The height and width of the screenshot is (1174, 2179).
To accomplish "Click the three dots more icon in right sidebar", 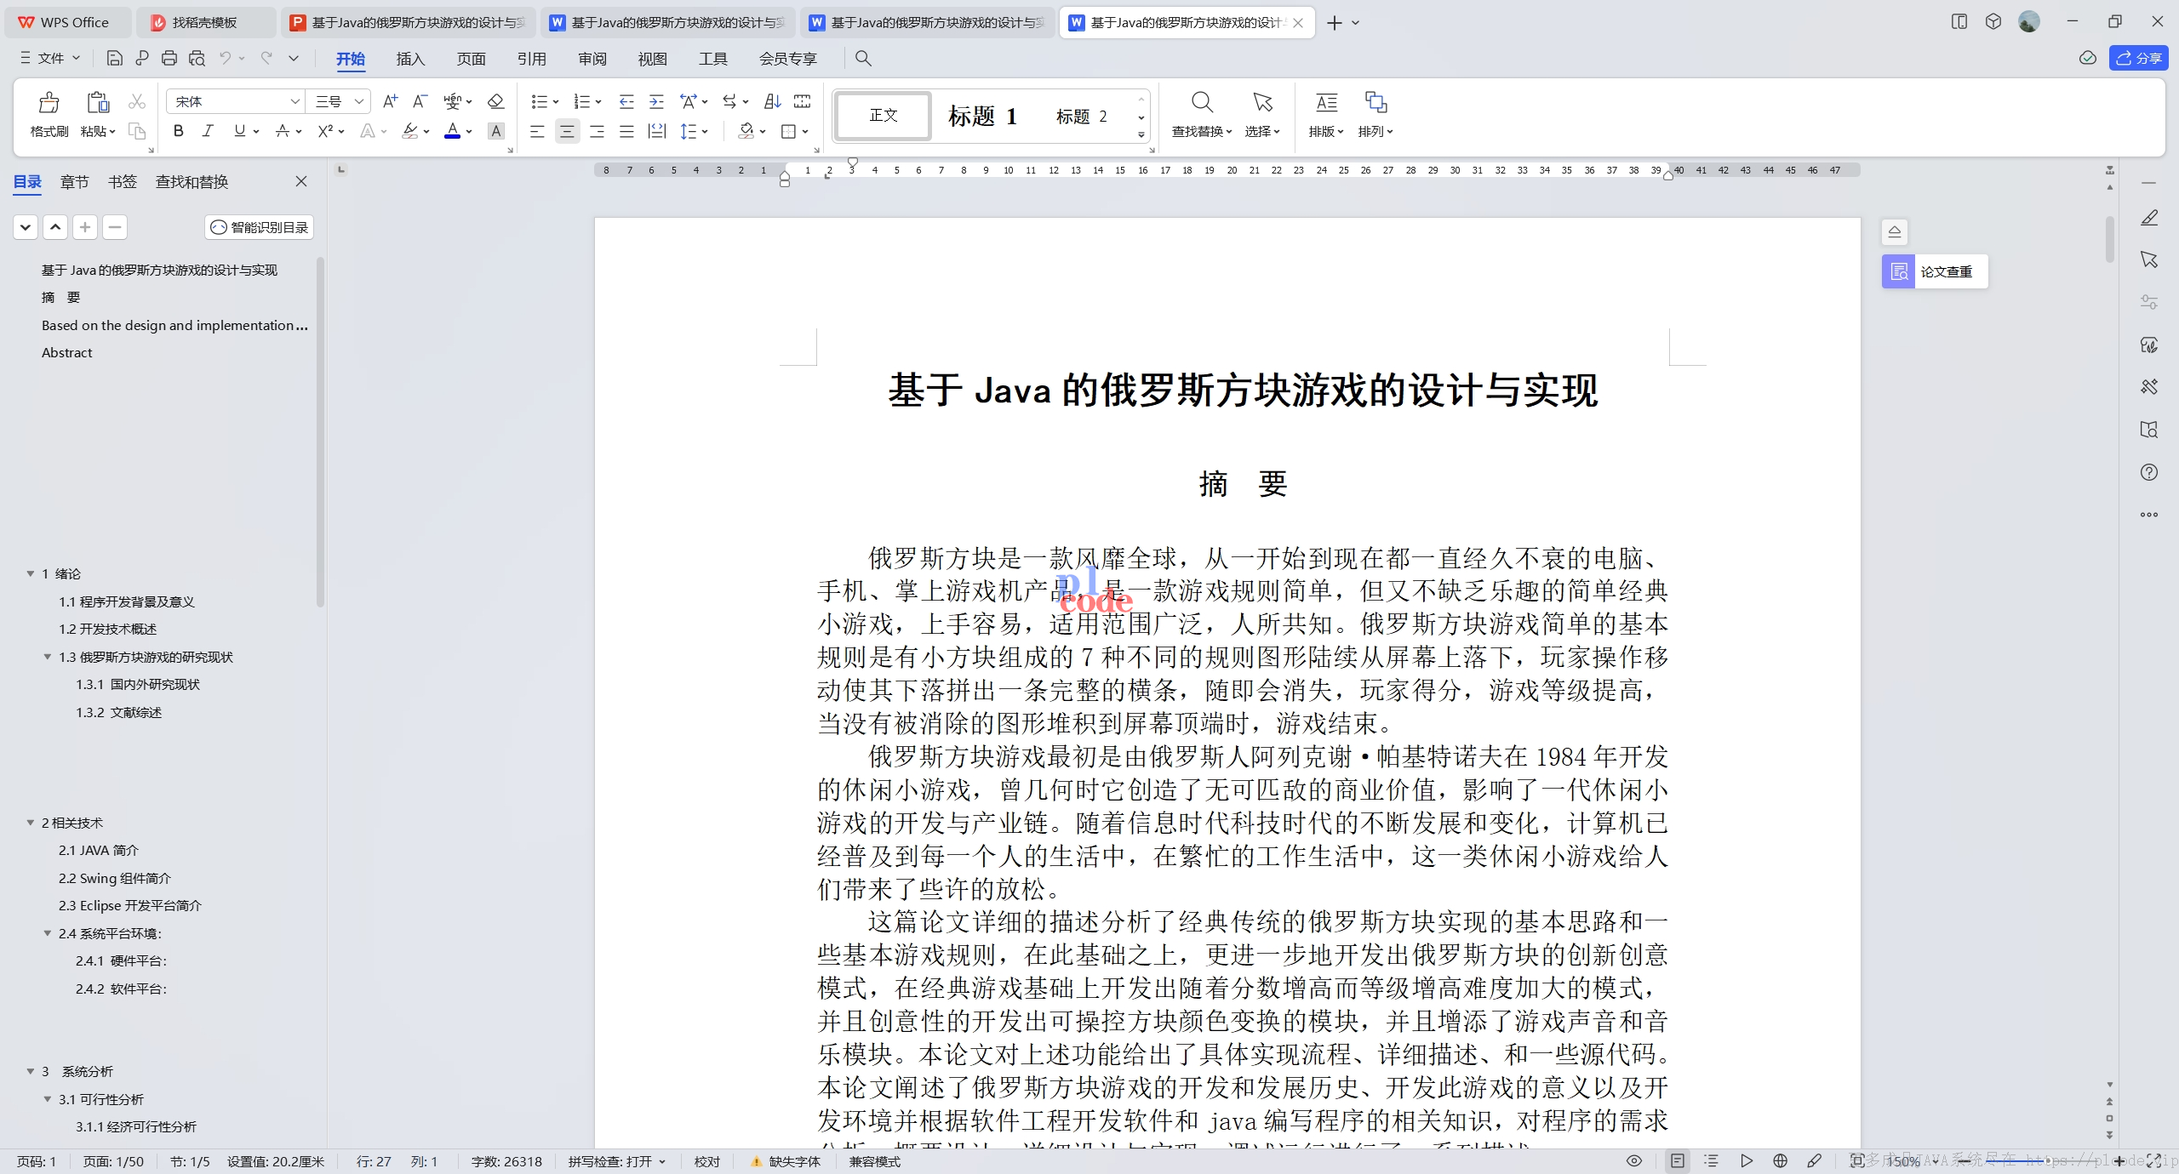I will [2149, 515].
